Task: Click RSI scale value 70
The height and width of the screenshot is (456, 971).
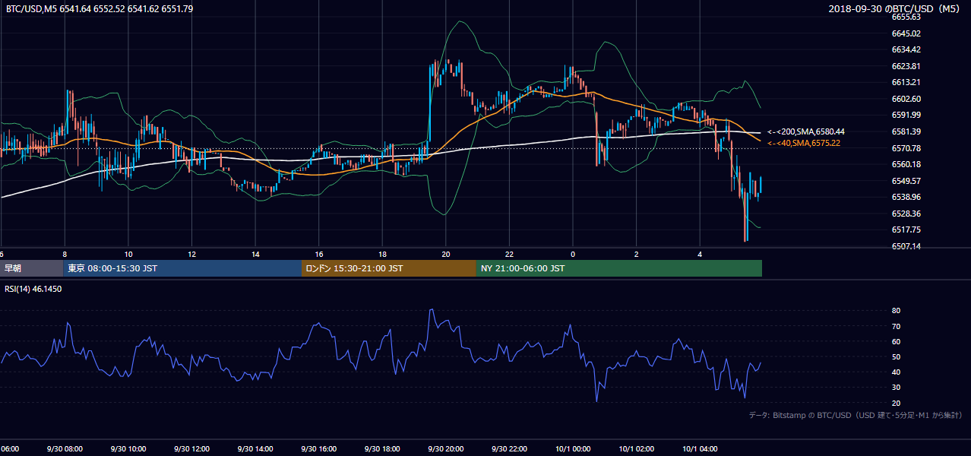Action: pos(897,326)
